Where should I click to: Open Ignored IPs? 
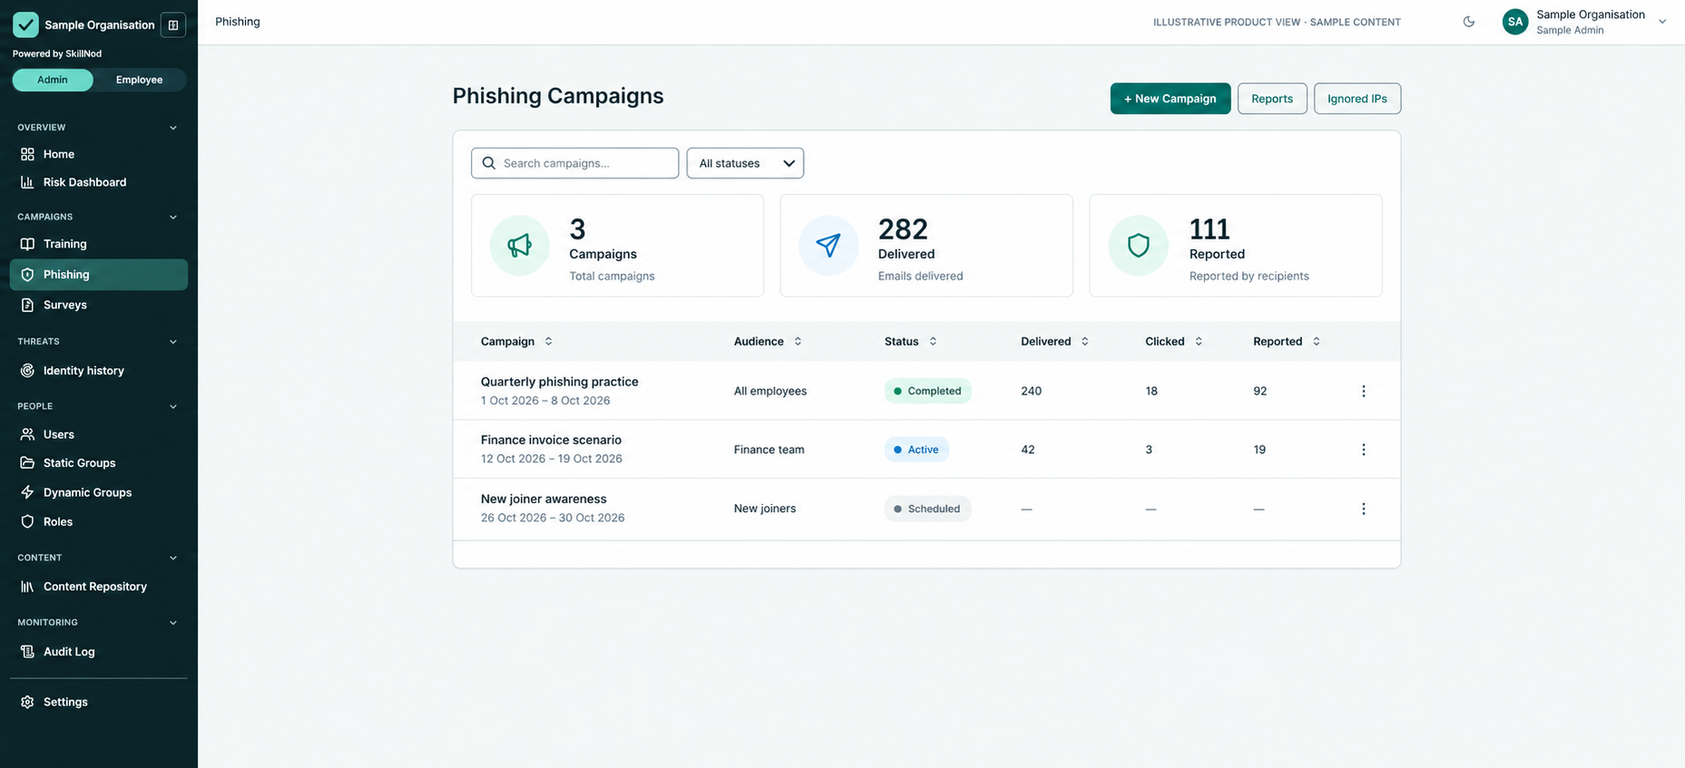[1357, 99]
